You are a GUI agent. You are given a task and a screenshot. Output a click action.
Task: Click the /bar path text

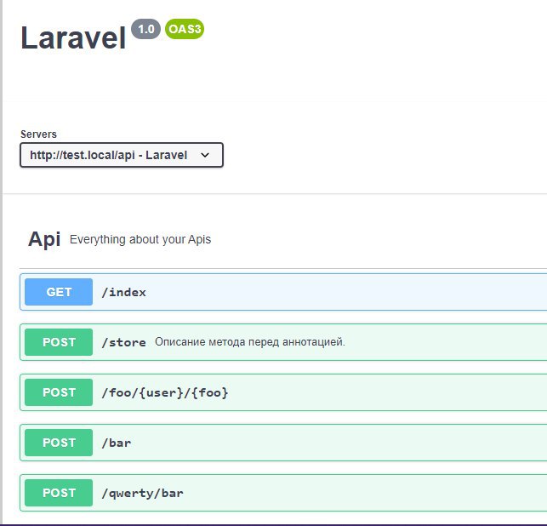117,443
